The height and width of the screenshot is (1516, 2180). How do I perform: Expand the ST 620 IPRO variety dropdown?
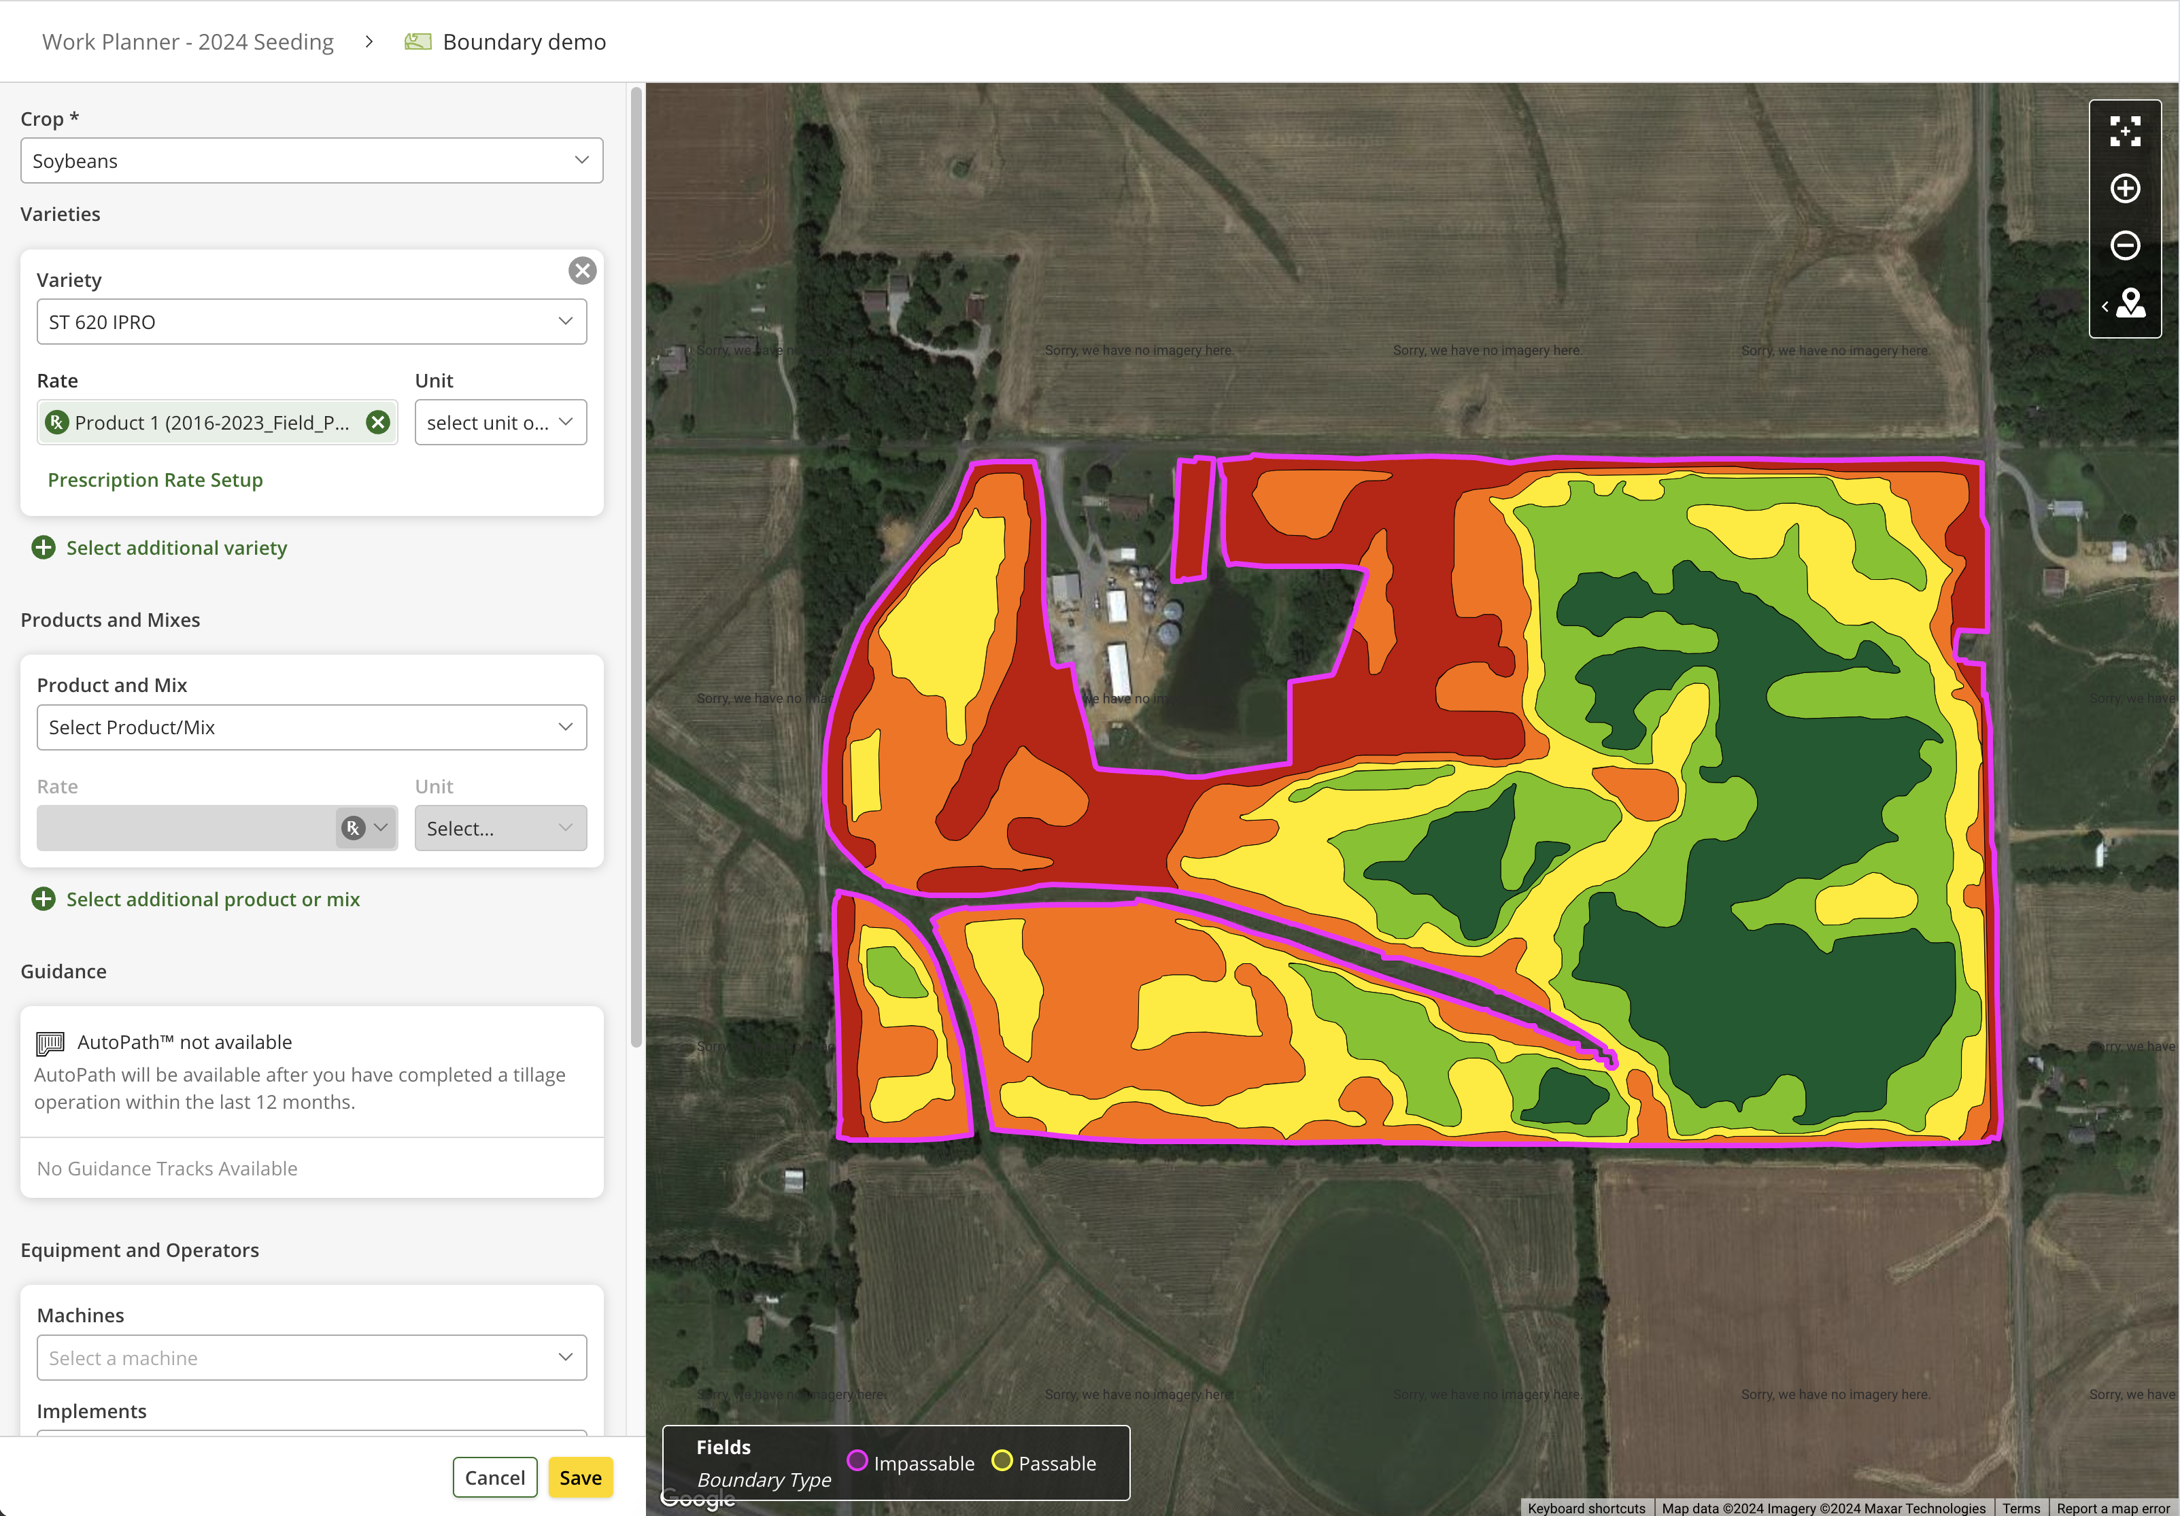(x=311, y=322)
